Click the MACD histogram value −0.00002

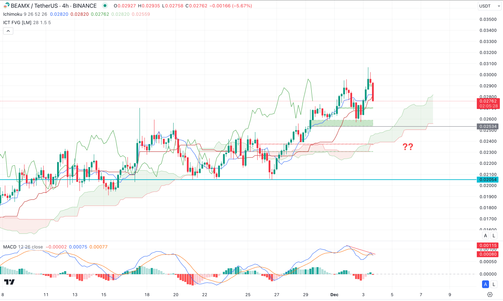pyautogui.click(x=56, y=247)
